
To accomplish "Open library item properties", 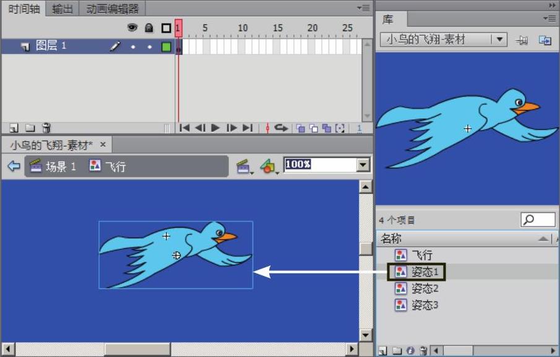I will point(410,351).
